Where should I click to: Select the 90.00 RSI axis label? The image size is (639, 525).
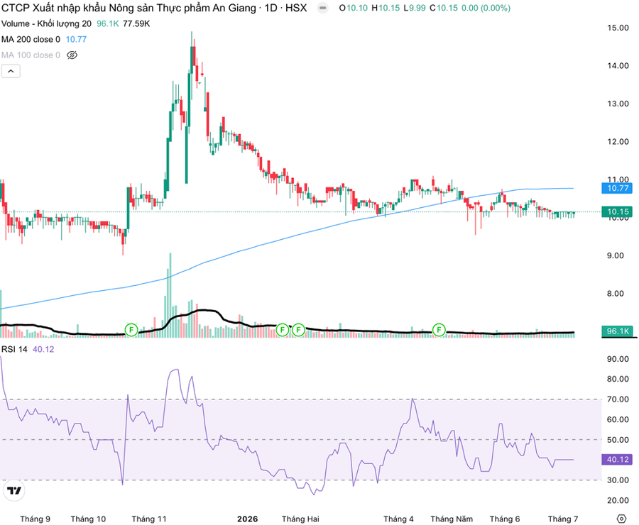618,359
